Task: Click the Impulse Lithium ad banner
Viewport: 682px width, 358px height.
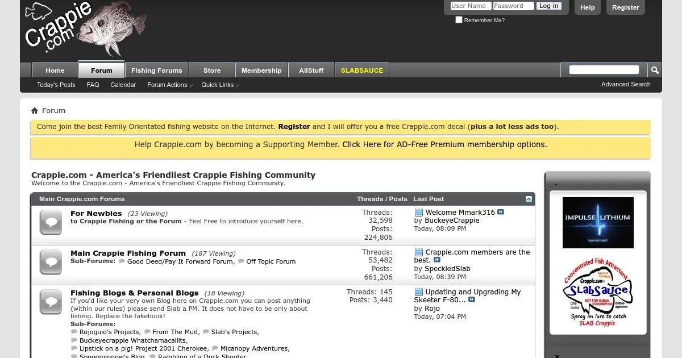Action: point(598,223)
